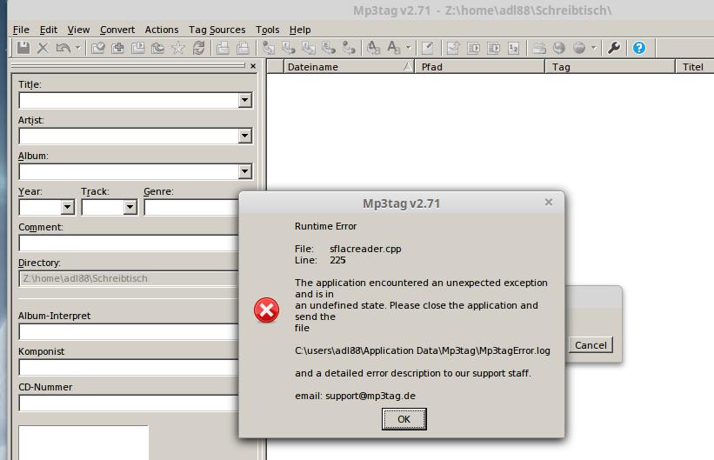Click the support@mp3tag.de email text

tap(370, 396)
